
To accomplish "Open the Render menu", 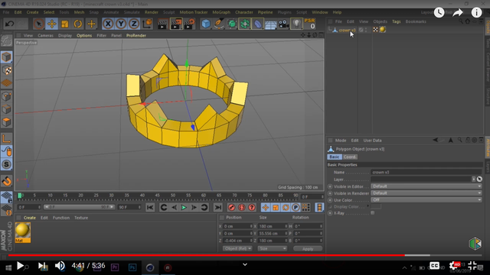I will click(x=152, y=12).
